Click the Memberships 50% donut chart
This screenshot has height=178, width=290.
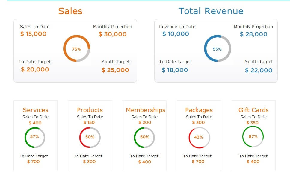pyautogui.click(x=144, y=137)
